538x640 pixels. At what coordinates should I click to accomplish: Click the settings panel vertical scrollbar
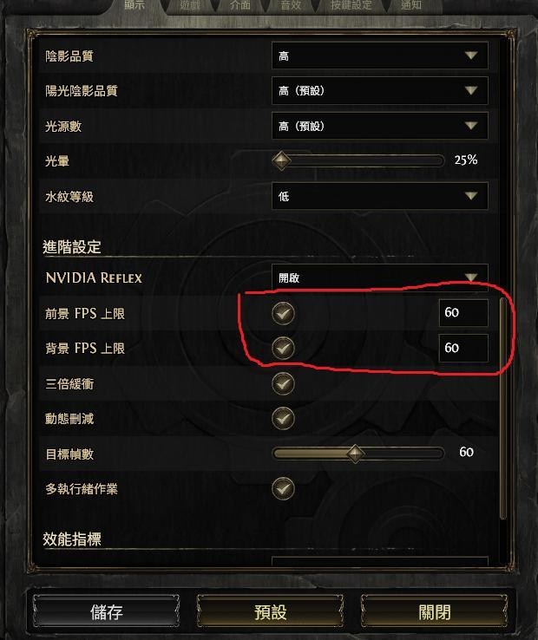tap(503, 408)
